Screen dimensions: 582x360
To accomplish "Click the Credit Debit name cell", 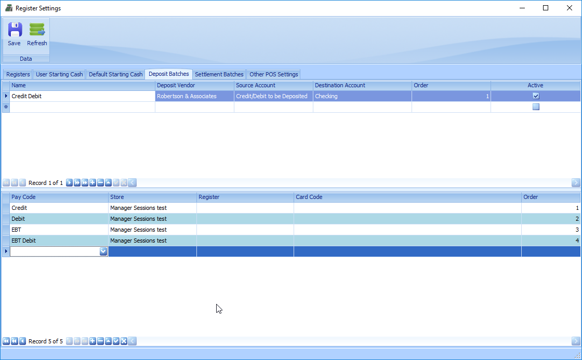I will pos(82,96).
